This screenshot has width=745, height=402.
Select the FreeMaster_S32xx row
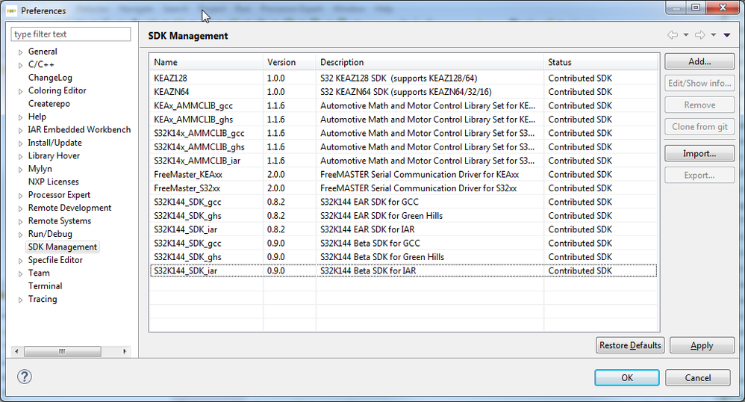point(404,188)
